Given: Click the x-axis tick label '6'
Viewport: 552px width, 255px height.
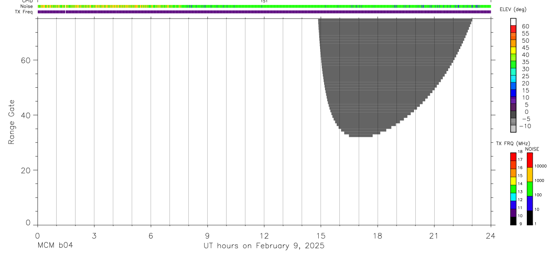Looking at the screenshot, I should coord(151,236).
